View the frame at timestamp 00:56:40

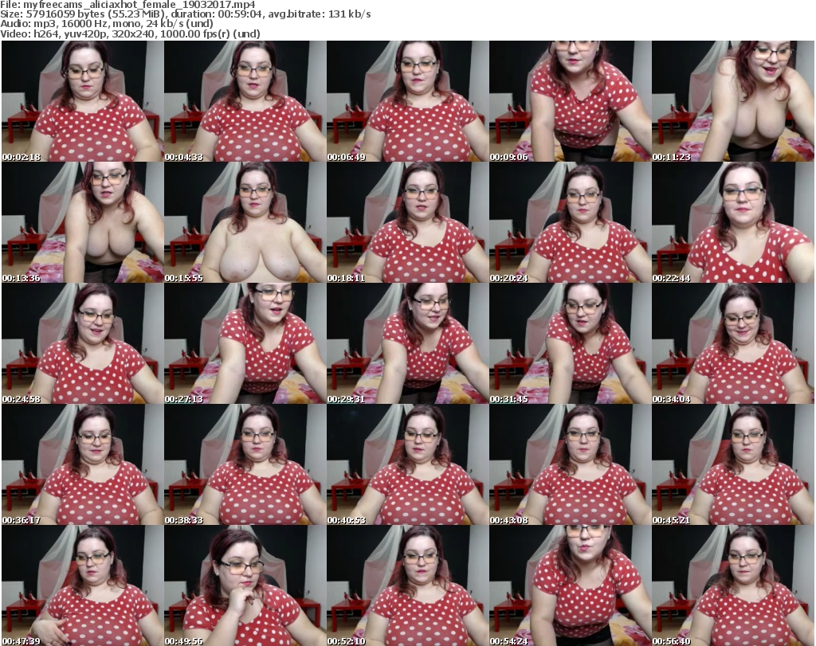[733, 585]
